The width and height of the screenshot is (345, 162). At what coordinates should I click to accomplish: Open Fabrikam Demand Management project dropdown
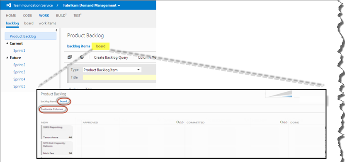coord(92,5)
